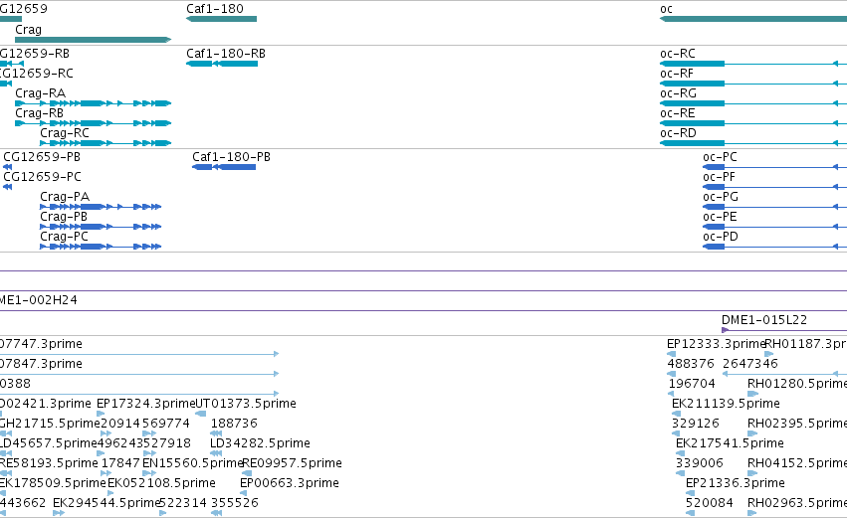This screenshot has width=847, height=518.
Task: Click the 527918 EST label
Action: click(167, 443)
